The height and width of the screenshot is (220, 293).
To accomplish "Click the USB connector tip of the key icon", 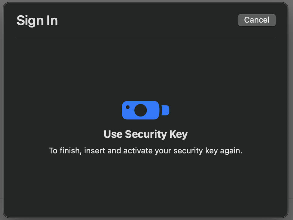I will point(165,110).
